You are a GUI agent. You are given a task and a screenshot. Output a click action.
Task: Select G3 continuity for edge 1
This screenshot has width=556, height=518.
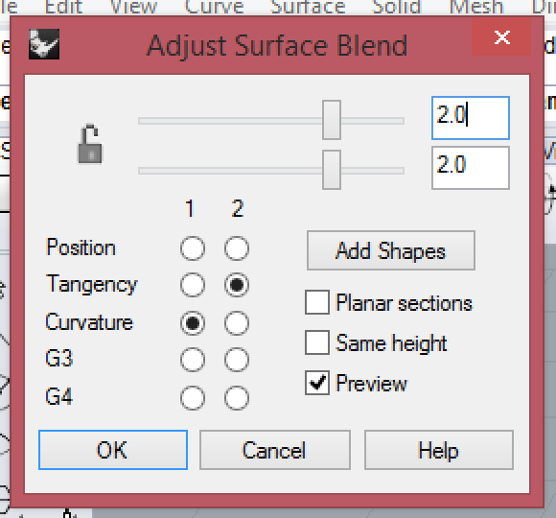(193, 360)
